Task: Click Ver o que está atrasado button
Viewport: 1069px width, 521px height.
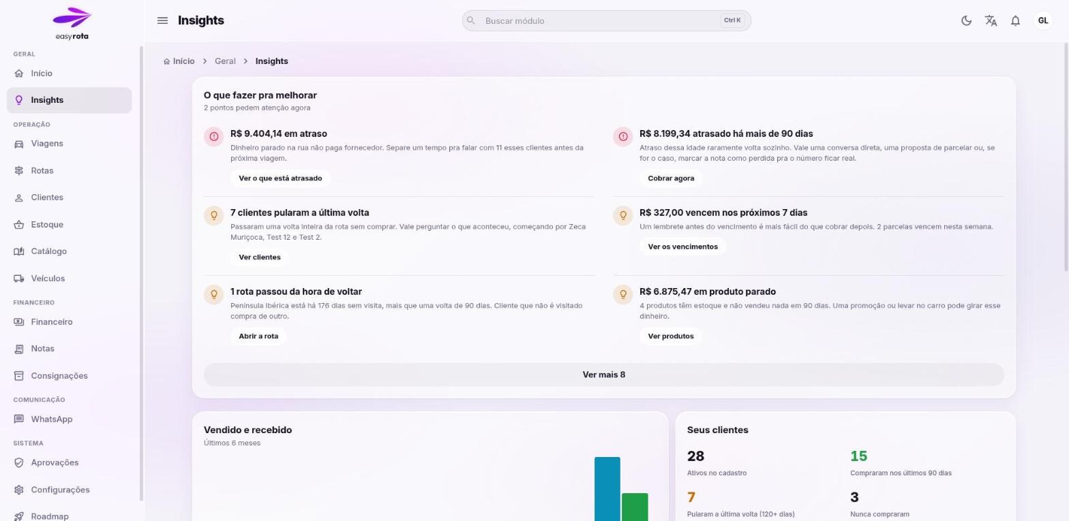Action: click(280, 178)
